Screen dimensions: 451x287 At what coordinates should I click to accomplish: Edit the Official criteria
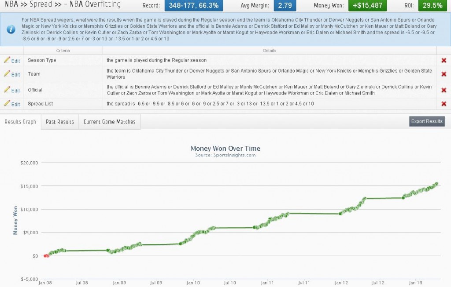(x=15, y=91)
